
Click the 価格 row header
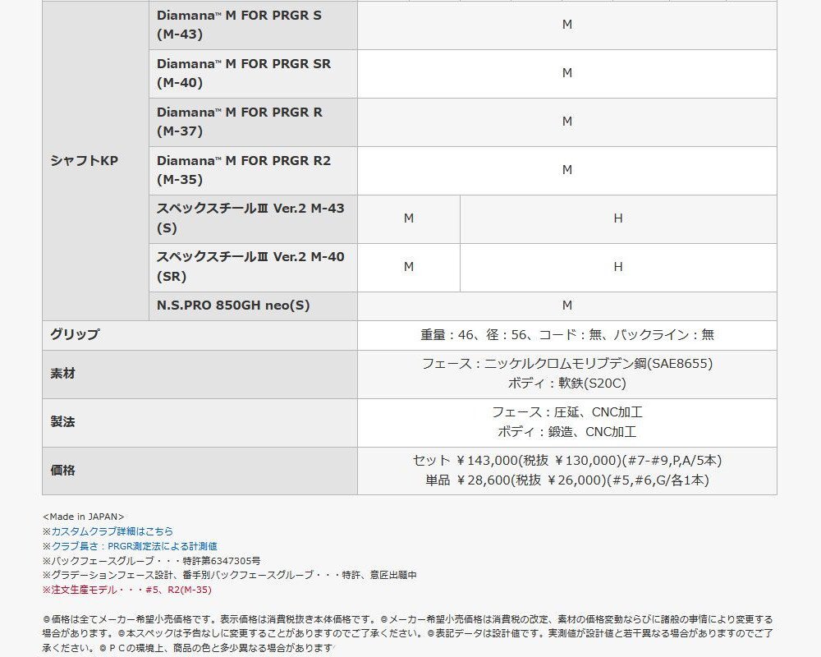pos(200,471)
